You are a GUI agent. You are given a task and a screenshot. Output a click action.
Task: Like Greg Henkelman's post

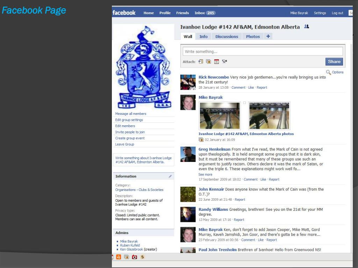tap(263, 180)
